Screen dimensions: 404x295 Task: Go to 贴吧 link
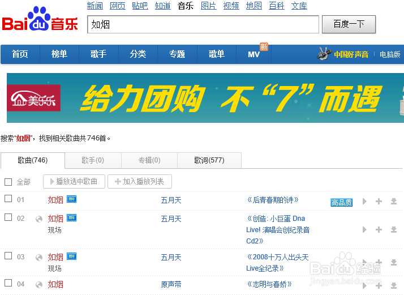(x=140, y=6)
